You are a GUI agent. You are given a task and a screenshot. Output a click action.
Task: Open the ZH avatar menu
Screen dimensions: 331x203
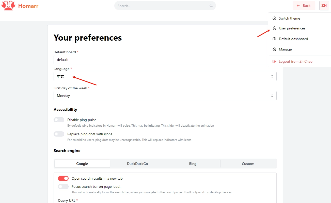[324, 5]
